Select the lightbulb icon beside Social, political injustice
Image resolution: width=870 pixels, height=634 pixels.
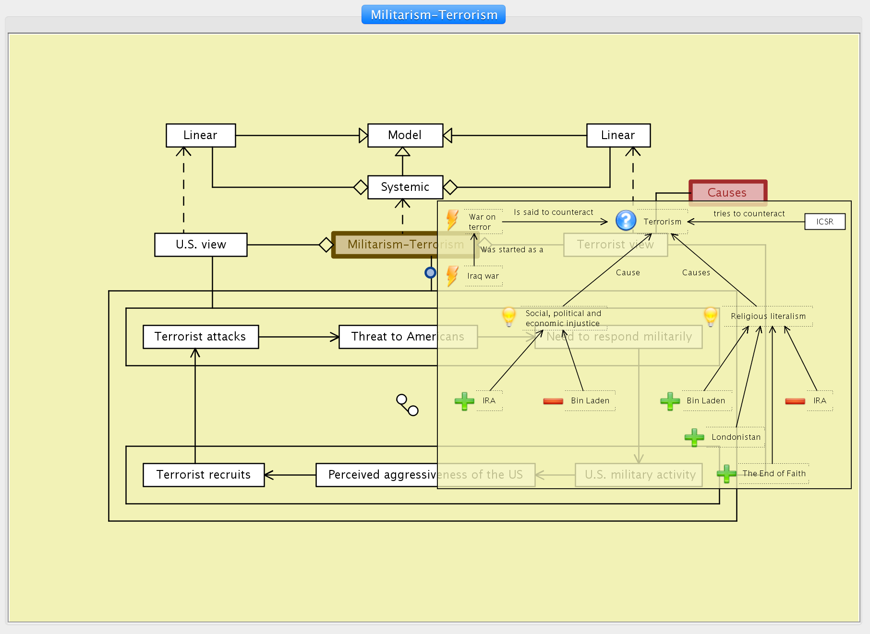pos(508,317)
